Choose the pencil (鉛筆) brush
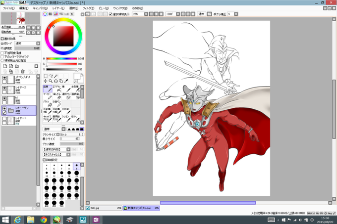Screen dimensions: 337x224 tap(48, 89)
